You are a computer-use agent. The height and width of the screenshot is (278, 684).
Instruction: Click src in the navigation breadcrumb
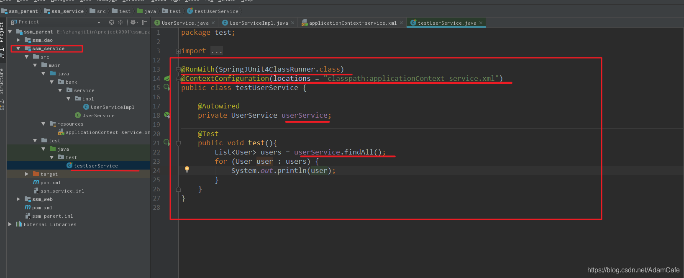point(97,11)
